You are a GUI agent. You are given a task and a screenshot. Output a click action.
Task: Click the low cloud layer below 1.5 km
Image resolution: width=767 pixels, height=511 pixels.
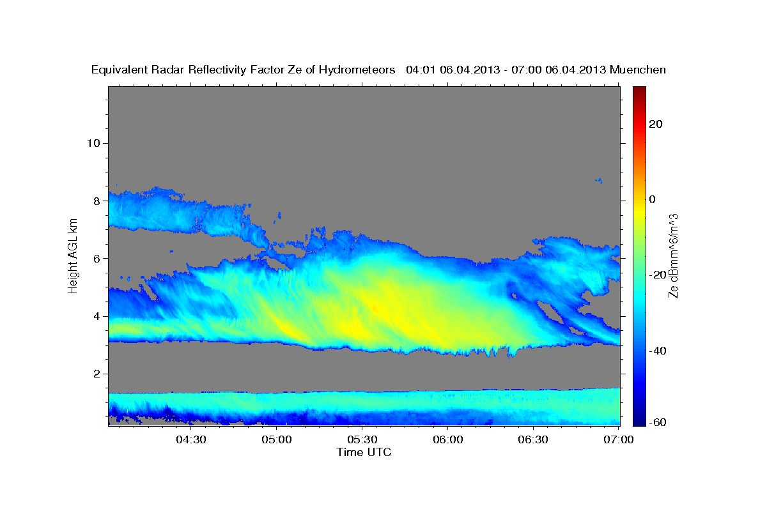(x=364, y=408)
